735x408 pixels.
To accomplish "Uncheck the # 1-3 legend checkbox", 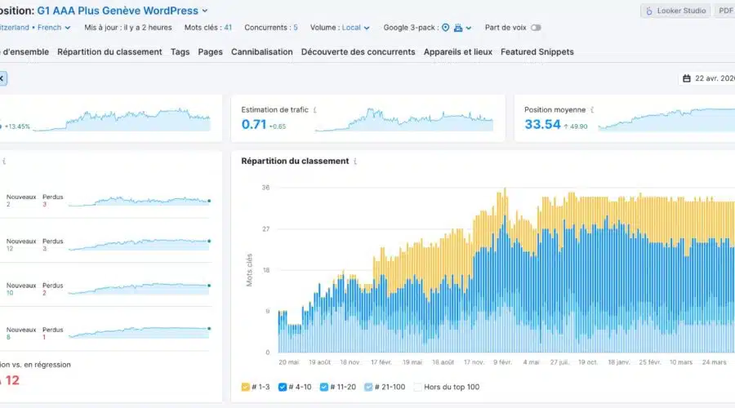I will (246, 385).
